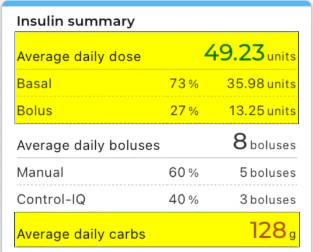Select the Average daily carbs label
Screen dimensions: 313x252
click(x=81, y=234)
